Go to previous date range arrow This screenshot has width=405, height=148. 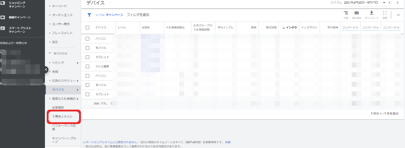click(x=390, y=3)
